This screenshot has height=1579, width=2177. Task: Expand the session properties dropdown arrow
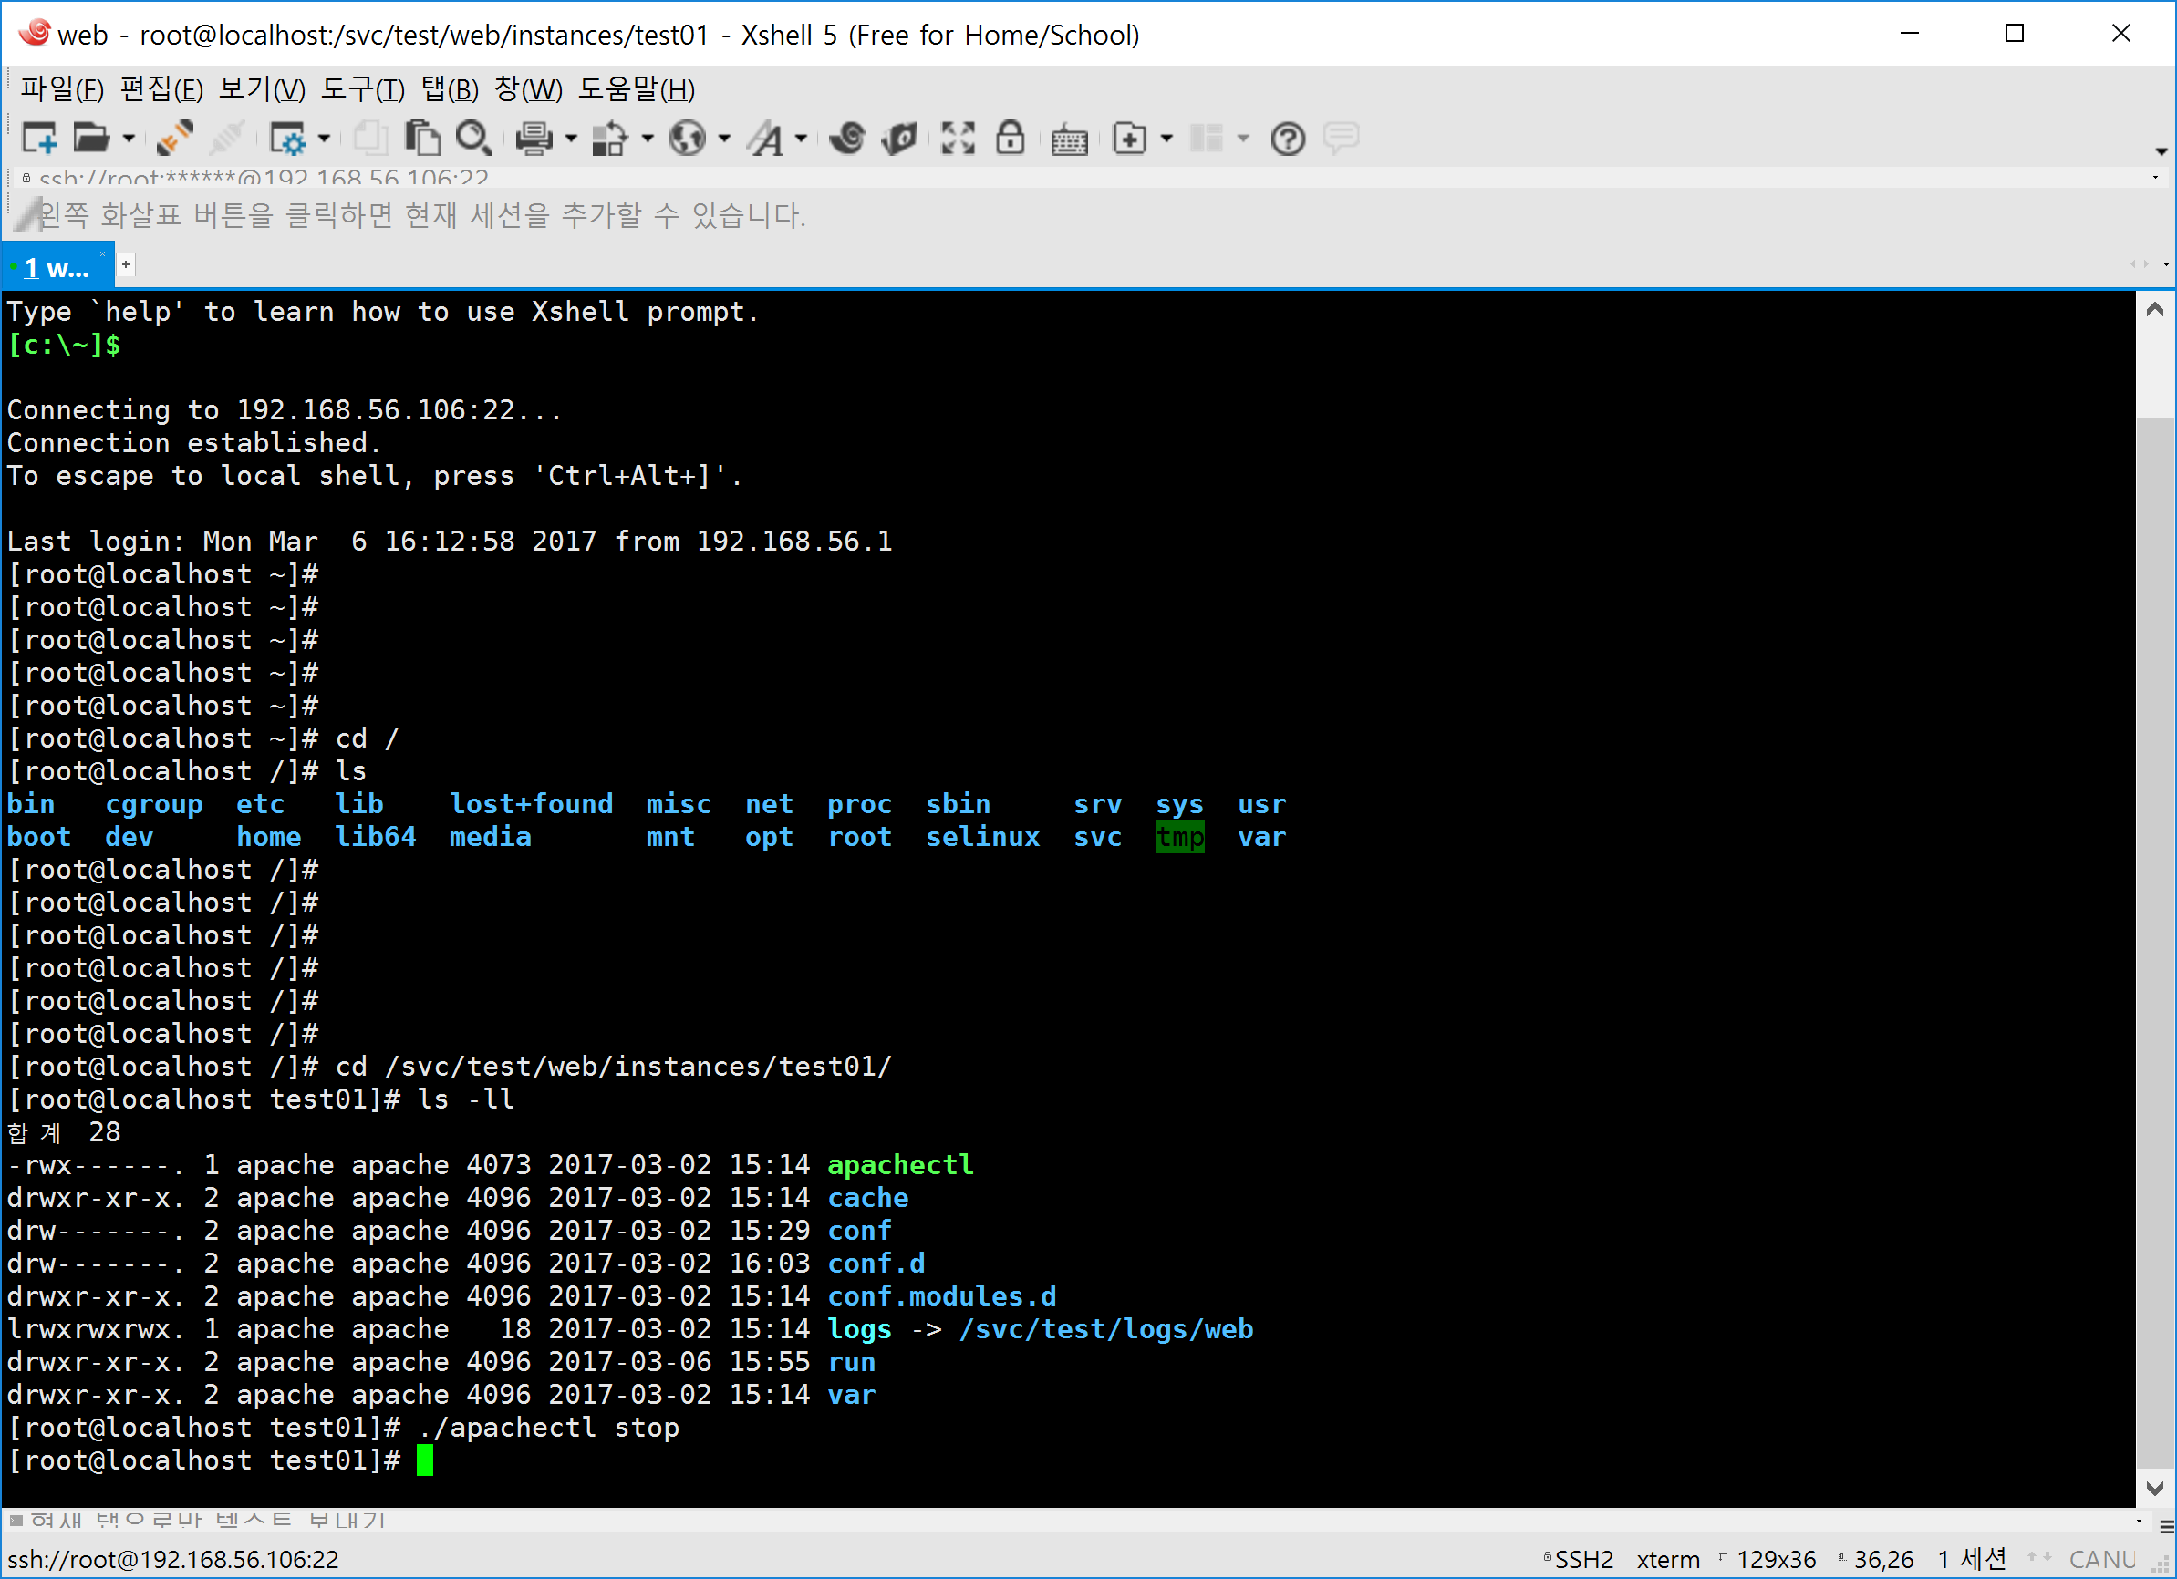(x=325, y=139)
